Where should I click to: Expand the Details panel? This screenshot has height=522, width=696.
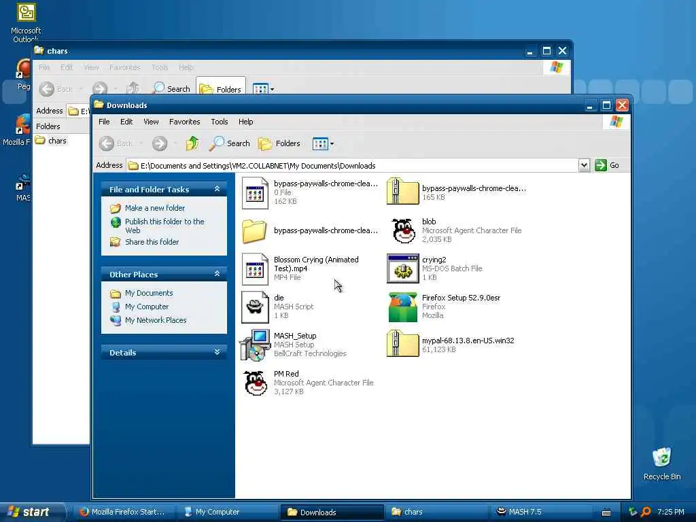point(217,352)
